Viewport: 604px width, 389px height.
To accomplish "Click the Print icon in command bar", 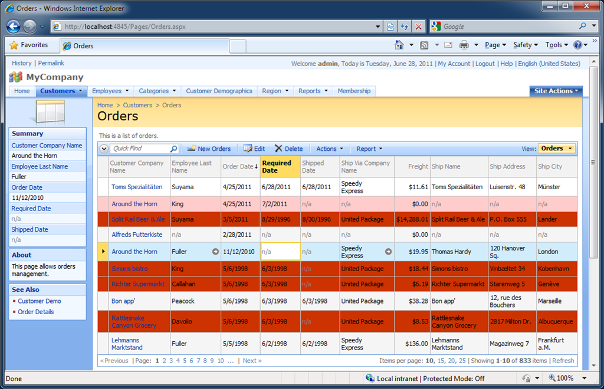I will click(x=464, y=45).
